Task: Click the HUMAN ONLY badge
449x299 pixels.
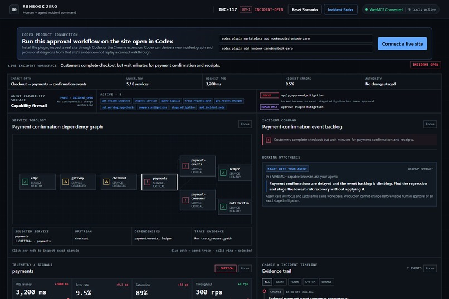Action: (x=269, y=107)
